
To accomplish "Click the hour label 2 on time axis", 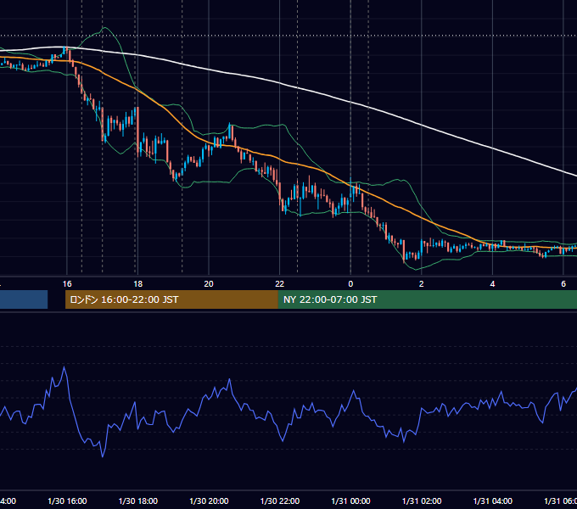I will pos(422,284).
